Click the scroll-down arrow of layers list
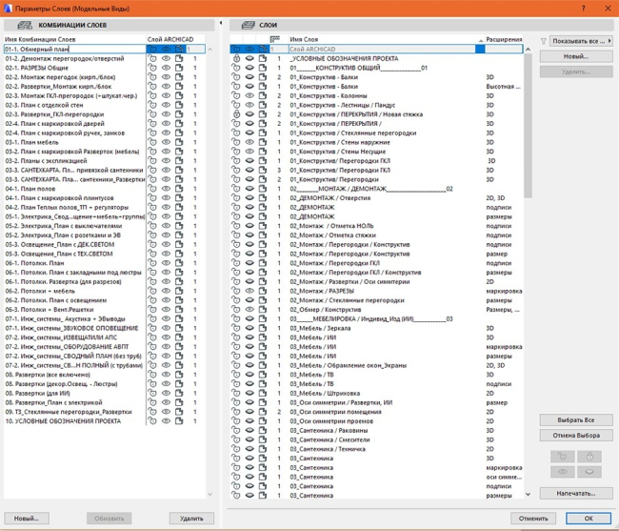This screenshot has height=531, width=619. click(x=528, y=495)
